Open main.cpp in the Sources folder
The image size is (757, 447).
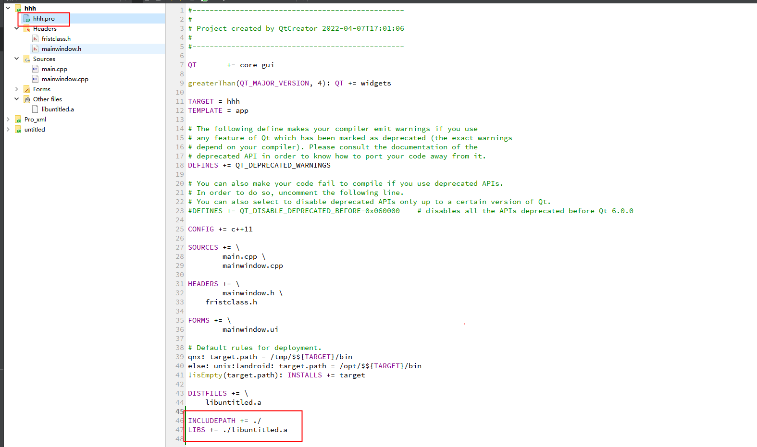(x=54, y=69)
